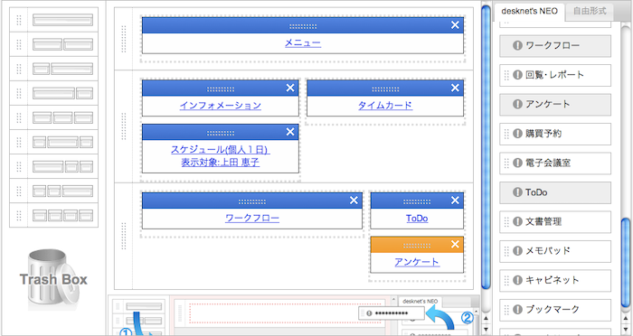Click the Trash Box bin icon
Screen dimensions: 633x336
pos(52,279)
